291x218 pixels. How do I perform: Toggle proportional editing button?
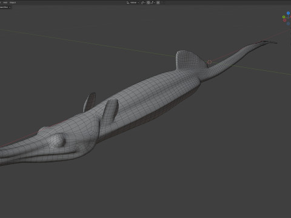(x=158, y=2)
